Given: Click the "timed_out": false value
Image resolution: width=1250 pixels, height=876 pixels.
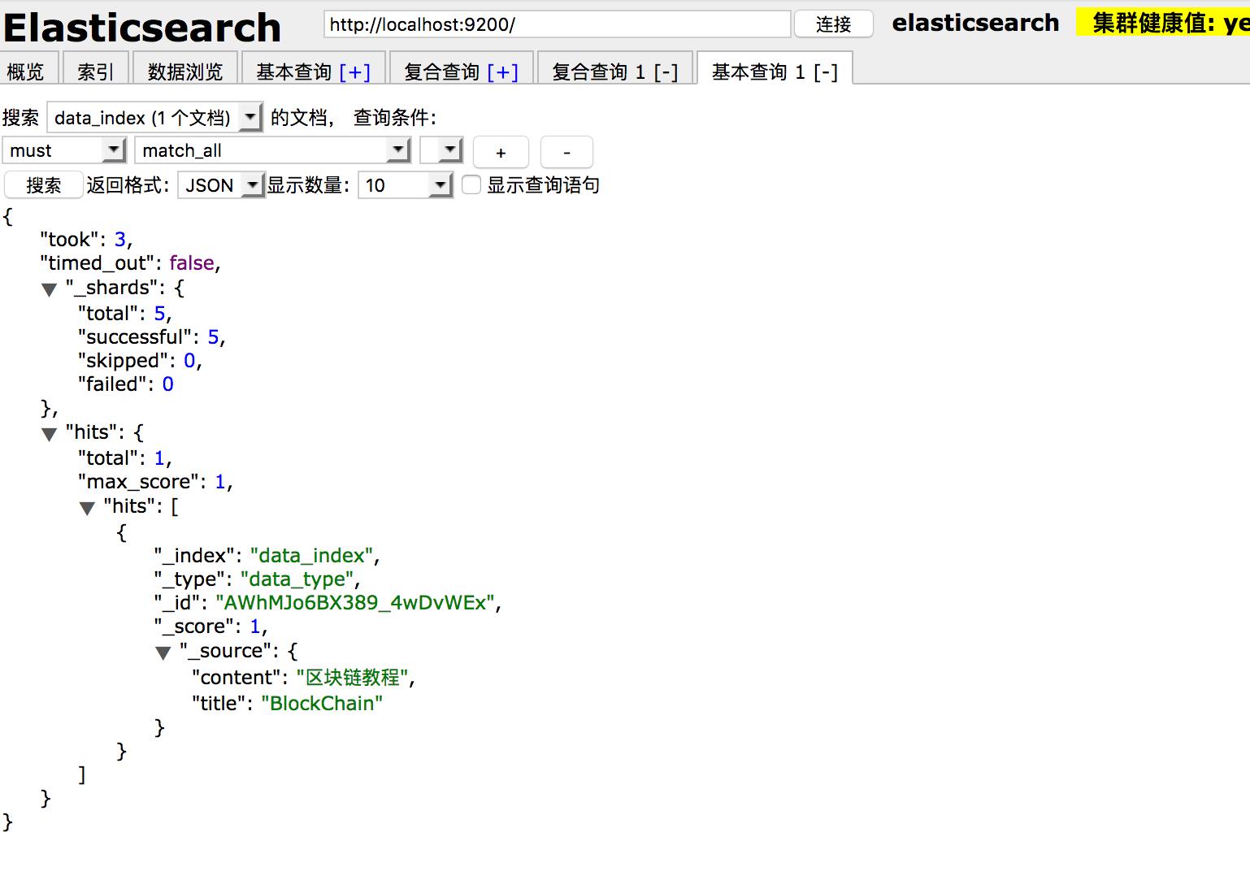Looking at the screenshot, I should pos(192,263).
